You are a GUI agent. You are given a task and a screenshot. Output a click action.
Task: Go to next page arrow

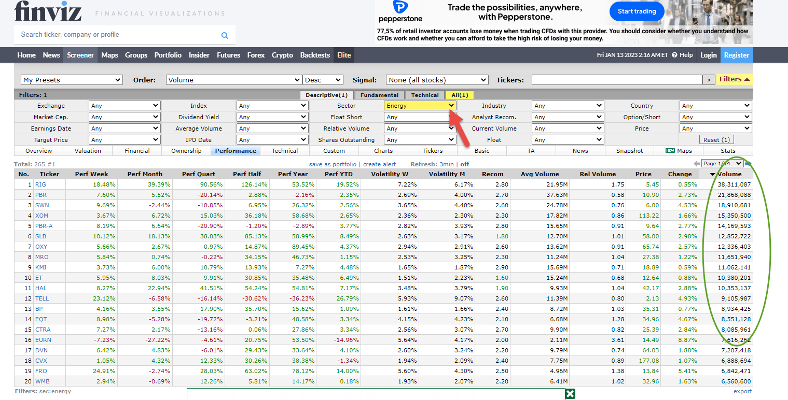(749, 164)
